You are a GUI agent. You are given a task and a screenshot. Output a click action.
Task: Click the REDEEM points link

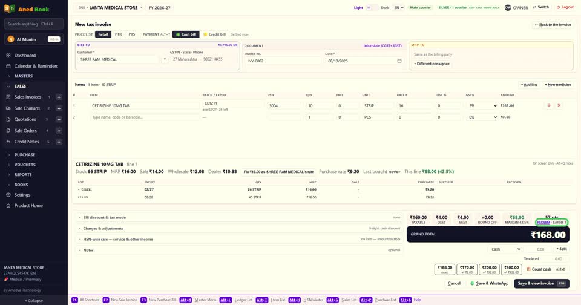[x=543, y=223]
